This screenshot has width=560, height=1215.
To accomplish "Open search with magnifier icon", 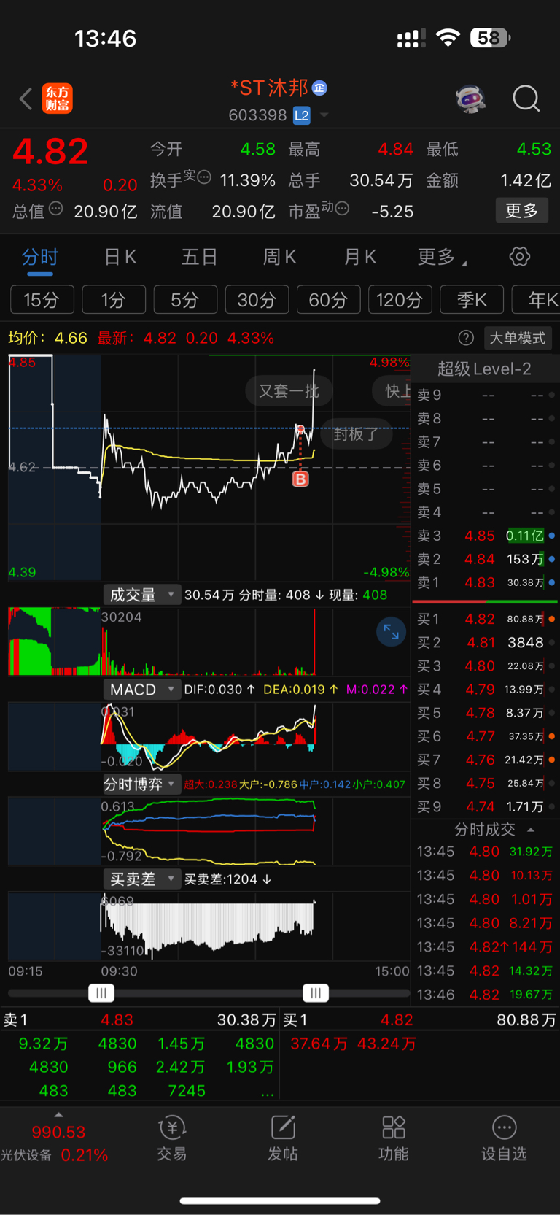I will pos(526,99).
